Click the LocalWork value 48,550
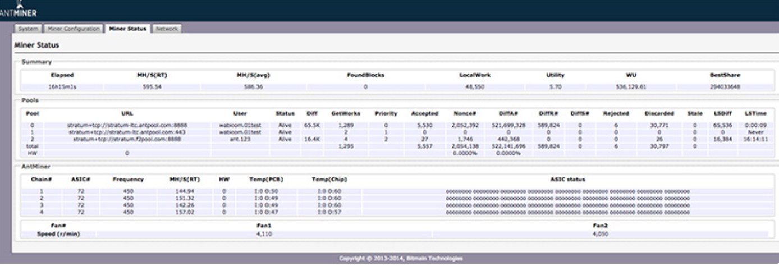 pyautogui.click(x=475, y=87)
